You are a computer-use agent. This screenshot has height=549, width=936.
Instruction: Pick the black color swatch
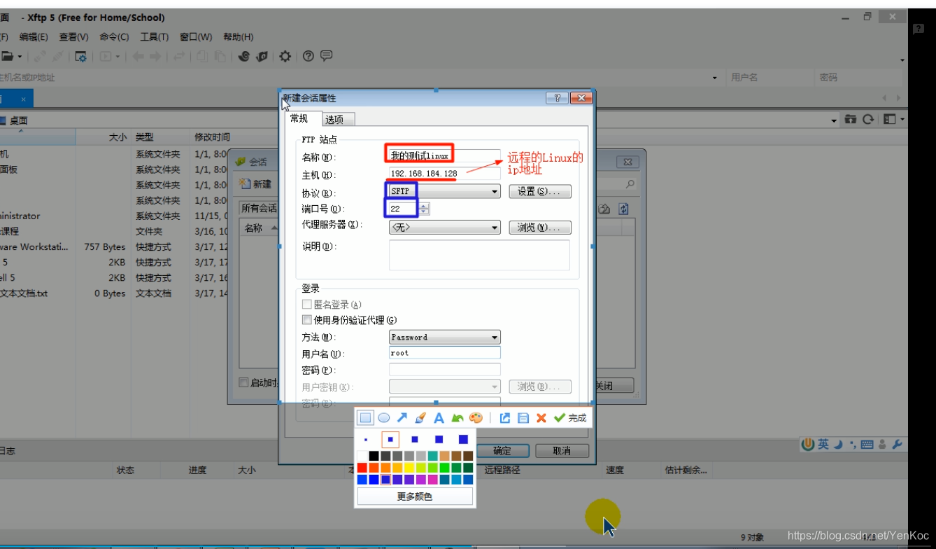pyautogui.click(x=374, y=456)
